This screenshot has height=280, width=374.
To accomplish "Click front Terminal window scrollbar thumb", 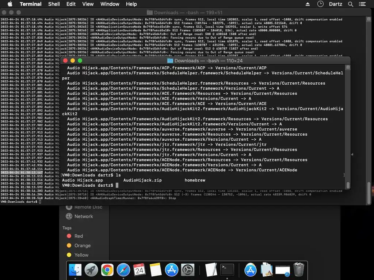I will [x=348, y=185].
